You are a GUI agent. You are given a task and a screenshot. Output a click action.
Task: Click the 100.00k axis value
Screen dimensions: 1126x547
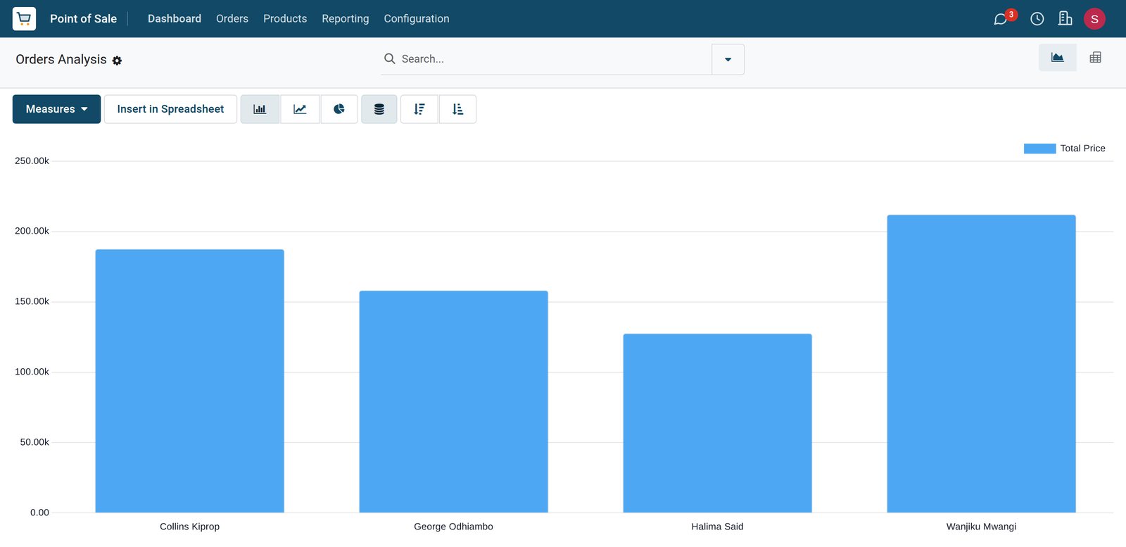pyautogui.click(x=32, y=372)
